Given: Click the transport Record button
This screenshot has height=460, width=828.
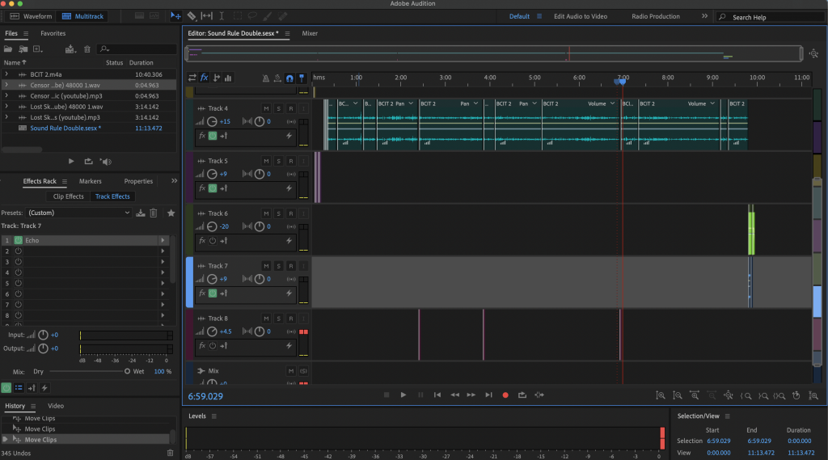Looking at the screenshot, I should point(505,395).
